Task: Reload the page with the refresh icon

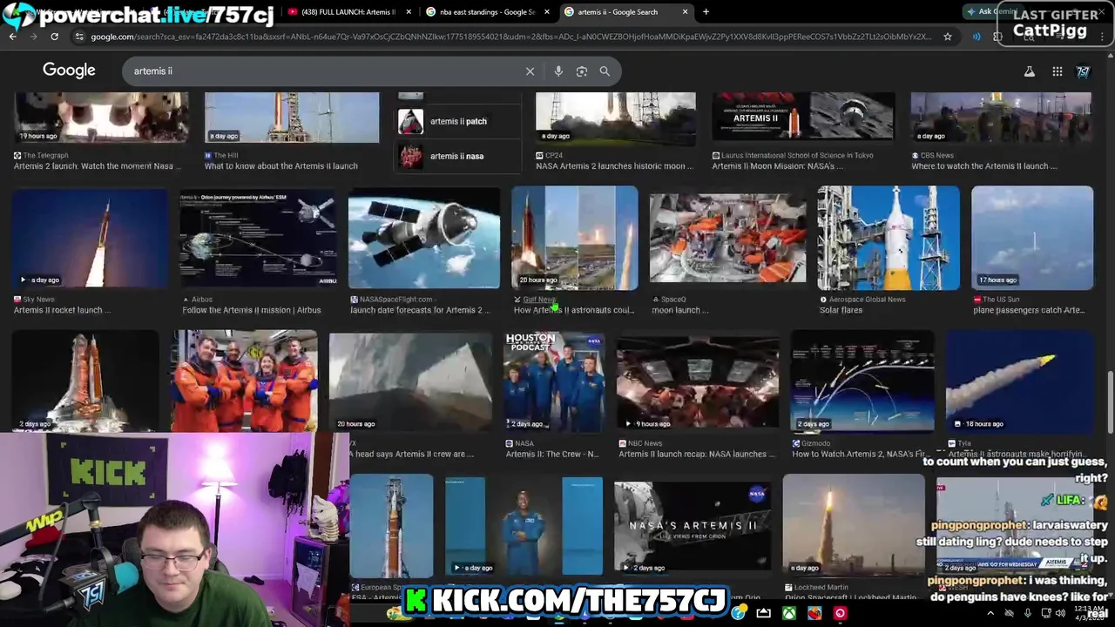Action: pyautogui.click(x=54, y=37)
